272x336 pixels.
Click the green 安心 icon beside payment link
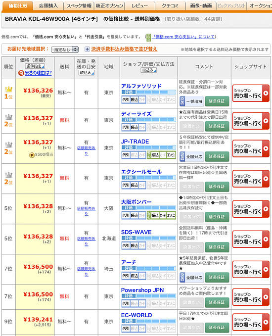[x=148, y=37]
